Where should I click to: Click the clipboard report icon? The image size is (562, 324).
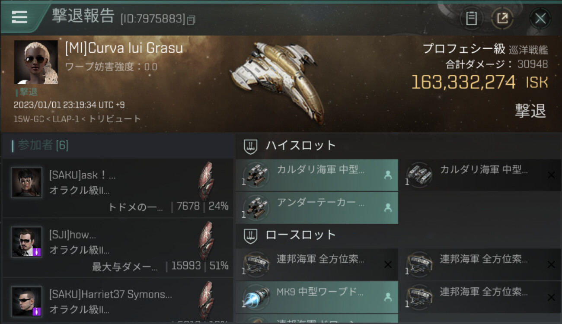pyautogui.click(x=471, y=18)
